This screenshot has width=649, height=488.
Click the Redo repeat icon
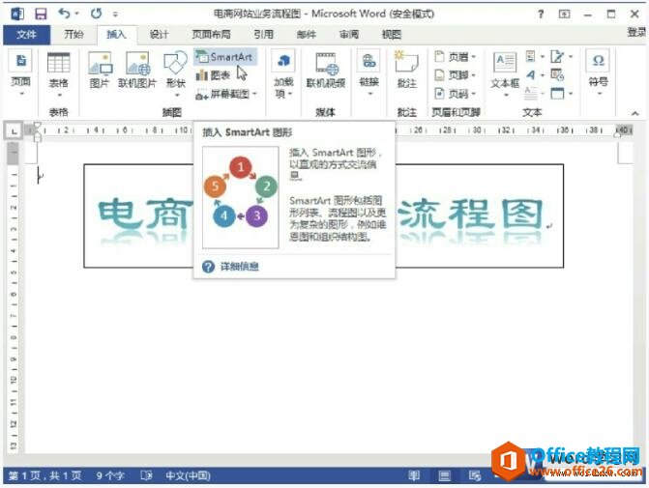click(96, 14)
